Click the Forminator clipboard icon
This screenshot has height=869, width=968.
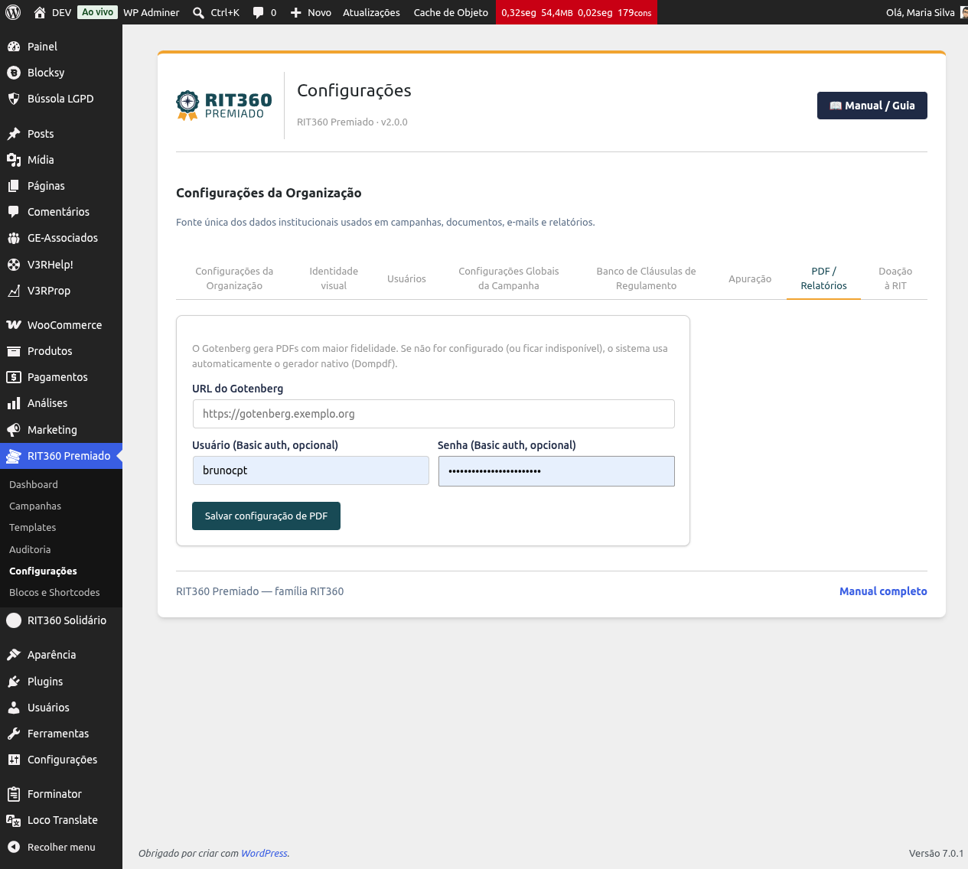click(14, 794)
